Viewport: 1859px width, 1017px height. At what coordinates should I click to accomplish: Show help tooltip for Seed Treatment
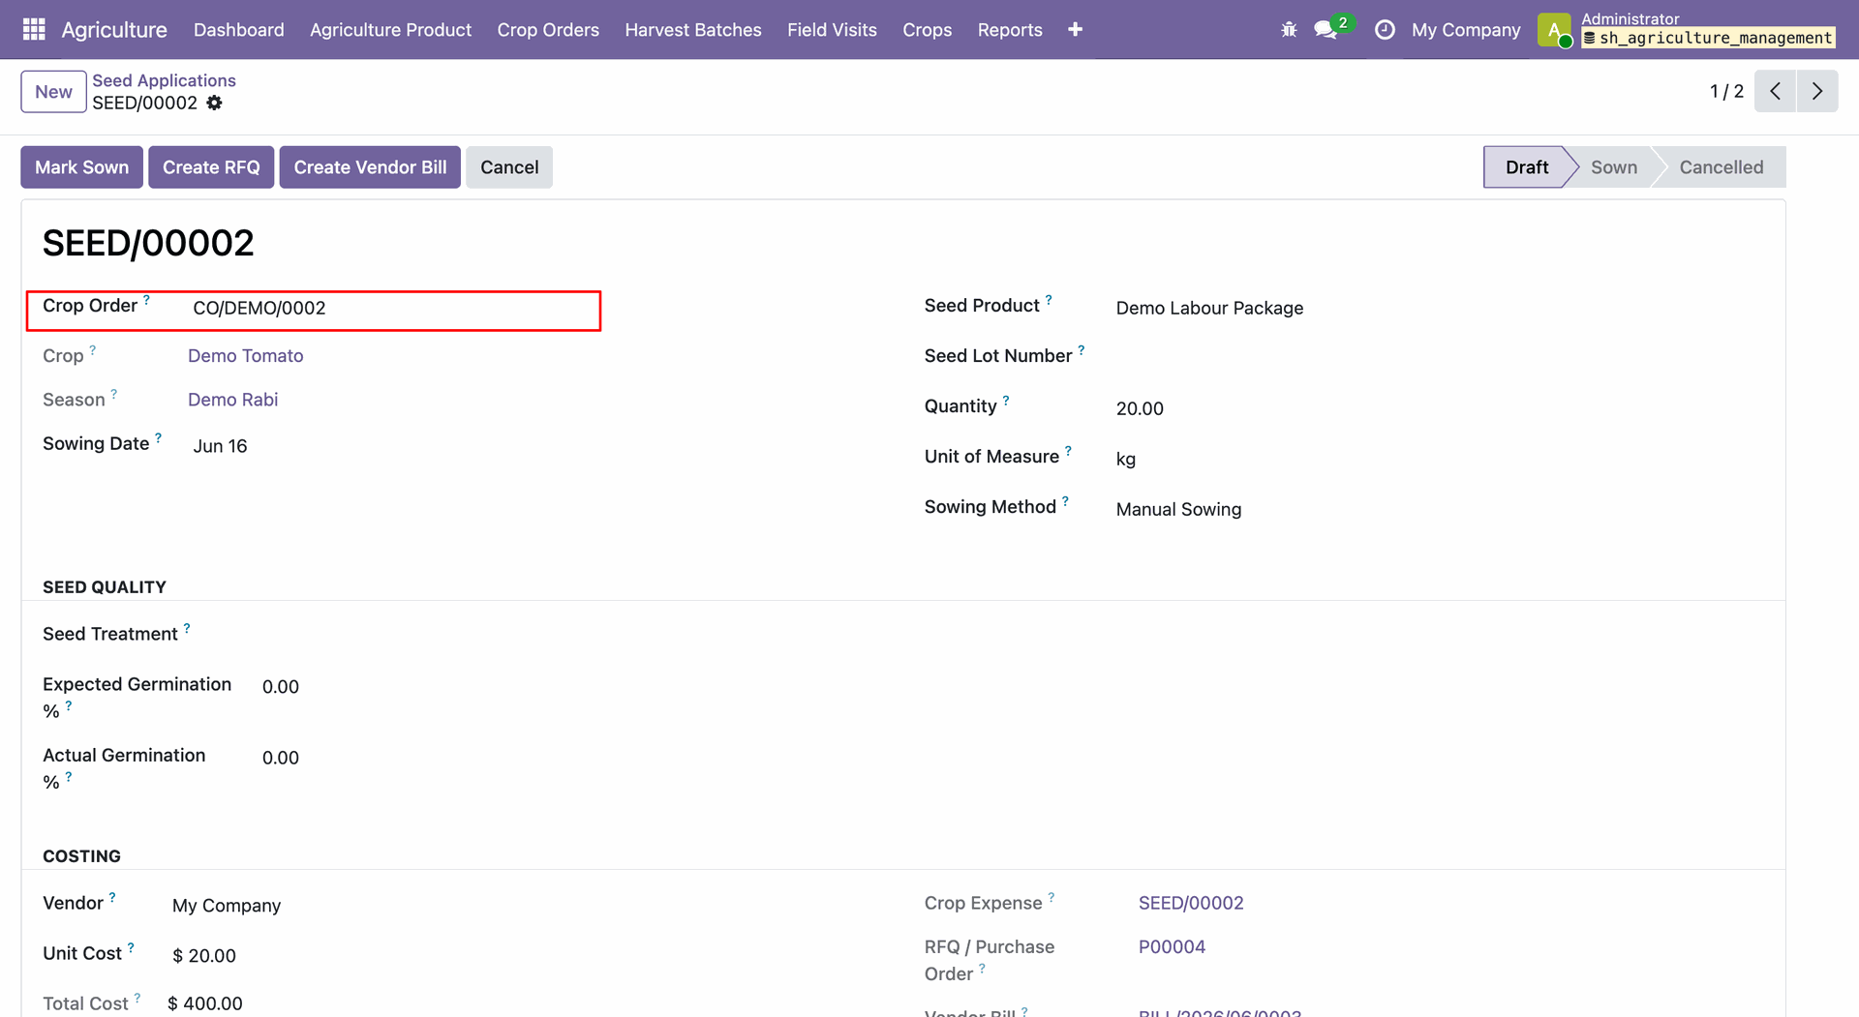pos(187,628)
